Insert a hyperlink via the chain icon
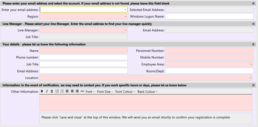 [82, 91]
